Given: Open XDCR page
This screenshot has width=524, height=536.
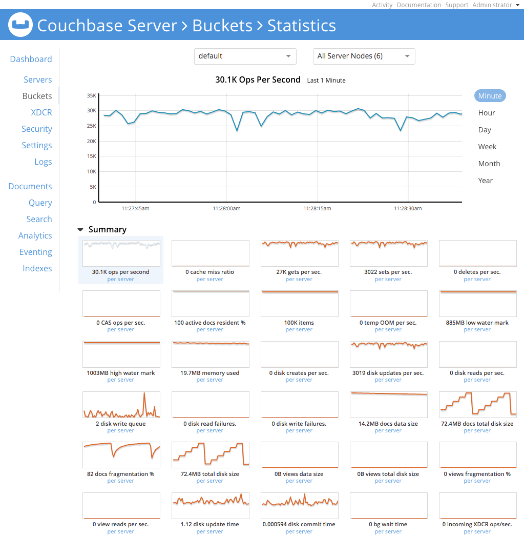Looking at the screenshot, I should coord(41,112).
